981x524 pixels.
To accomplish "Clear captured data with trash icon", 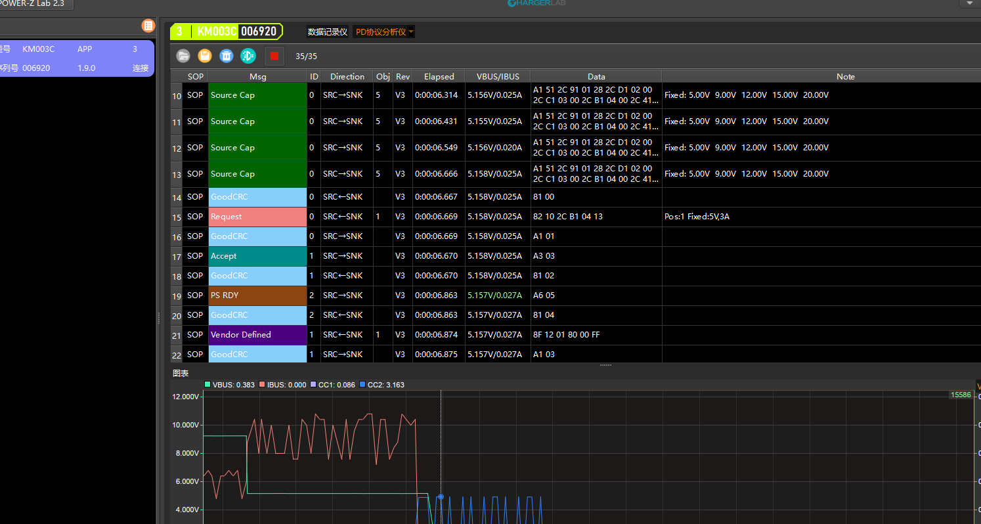I will click(x=227, y=56).
